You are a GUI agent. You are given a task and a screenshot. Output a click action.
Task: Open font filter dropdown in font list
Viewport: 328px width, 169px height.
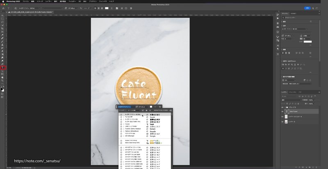point(134,110)
